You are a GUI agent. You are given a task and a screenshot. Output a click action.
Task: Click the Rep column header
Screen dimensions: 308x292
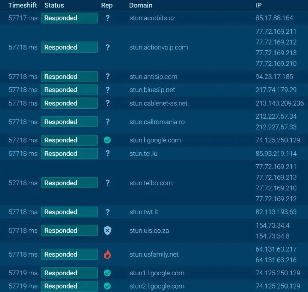click(107, 5)
